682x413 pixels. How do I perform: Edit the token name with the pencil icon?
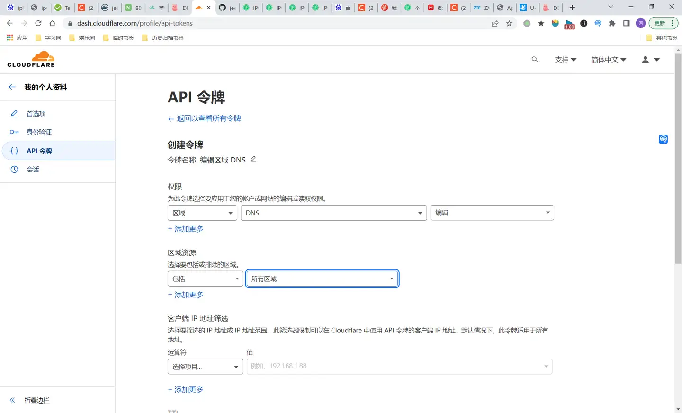coord(253,159)
